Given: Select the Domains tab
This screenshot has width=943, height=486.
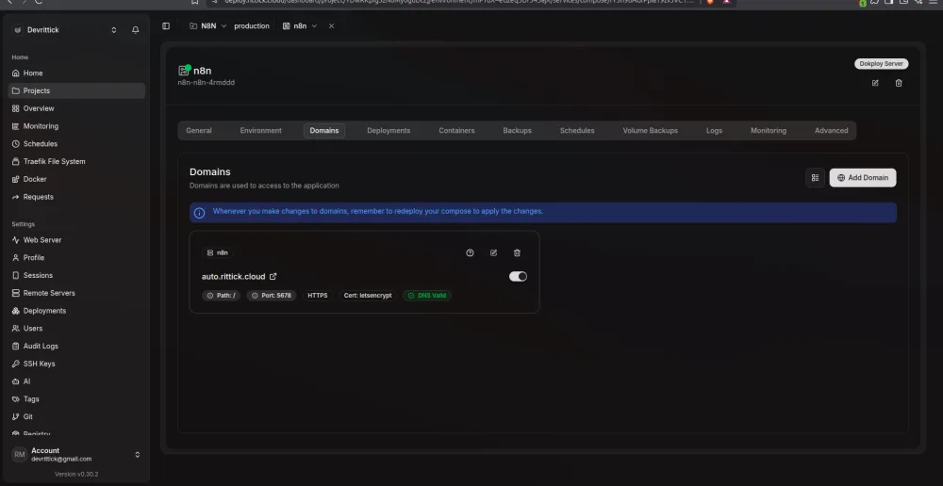Looking at the screenshot, I should pyautogui.click(x=324, y=130).
